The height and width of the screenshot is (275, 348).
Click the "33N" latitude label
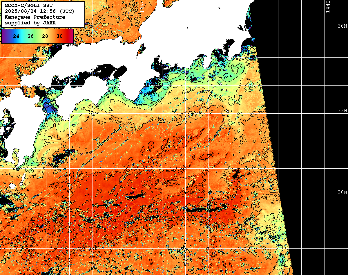pyautogui.click(x=342, y=111)
